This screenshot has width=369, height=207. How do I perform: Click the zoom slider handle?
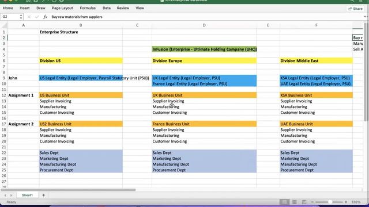click(330, 202)
